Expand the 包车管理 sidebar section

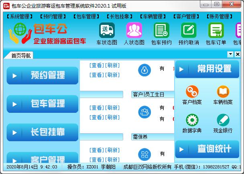(x=43, y=104)
